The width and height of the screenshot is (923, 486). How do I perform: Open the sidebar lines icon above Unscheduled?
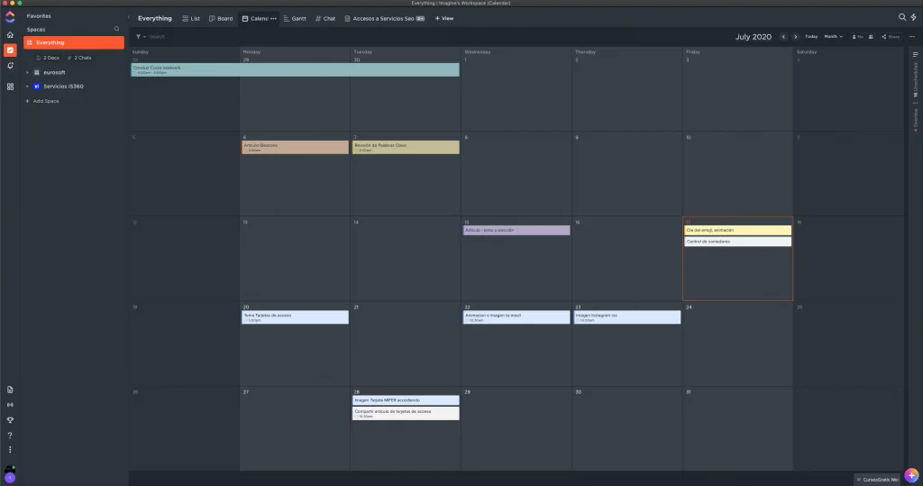coord(916,54)
